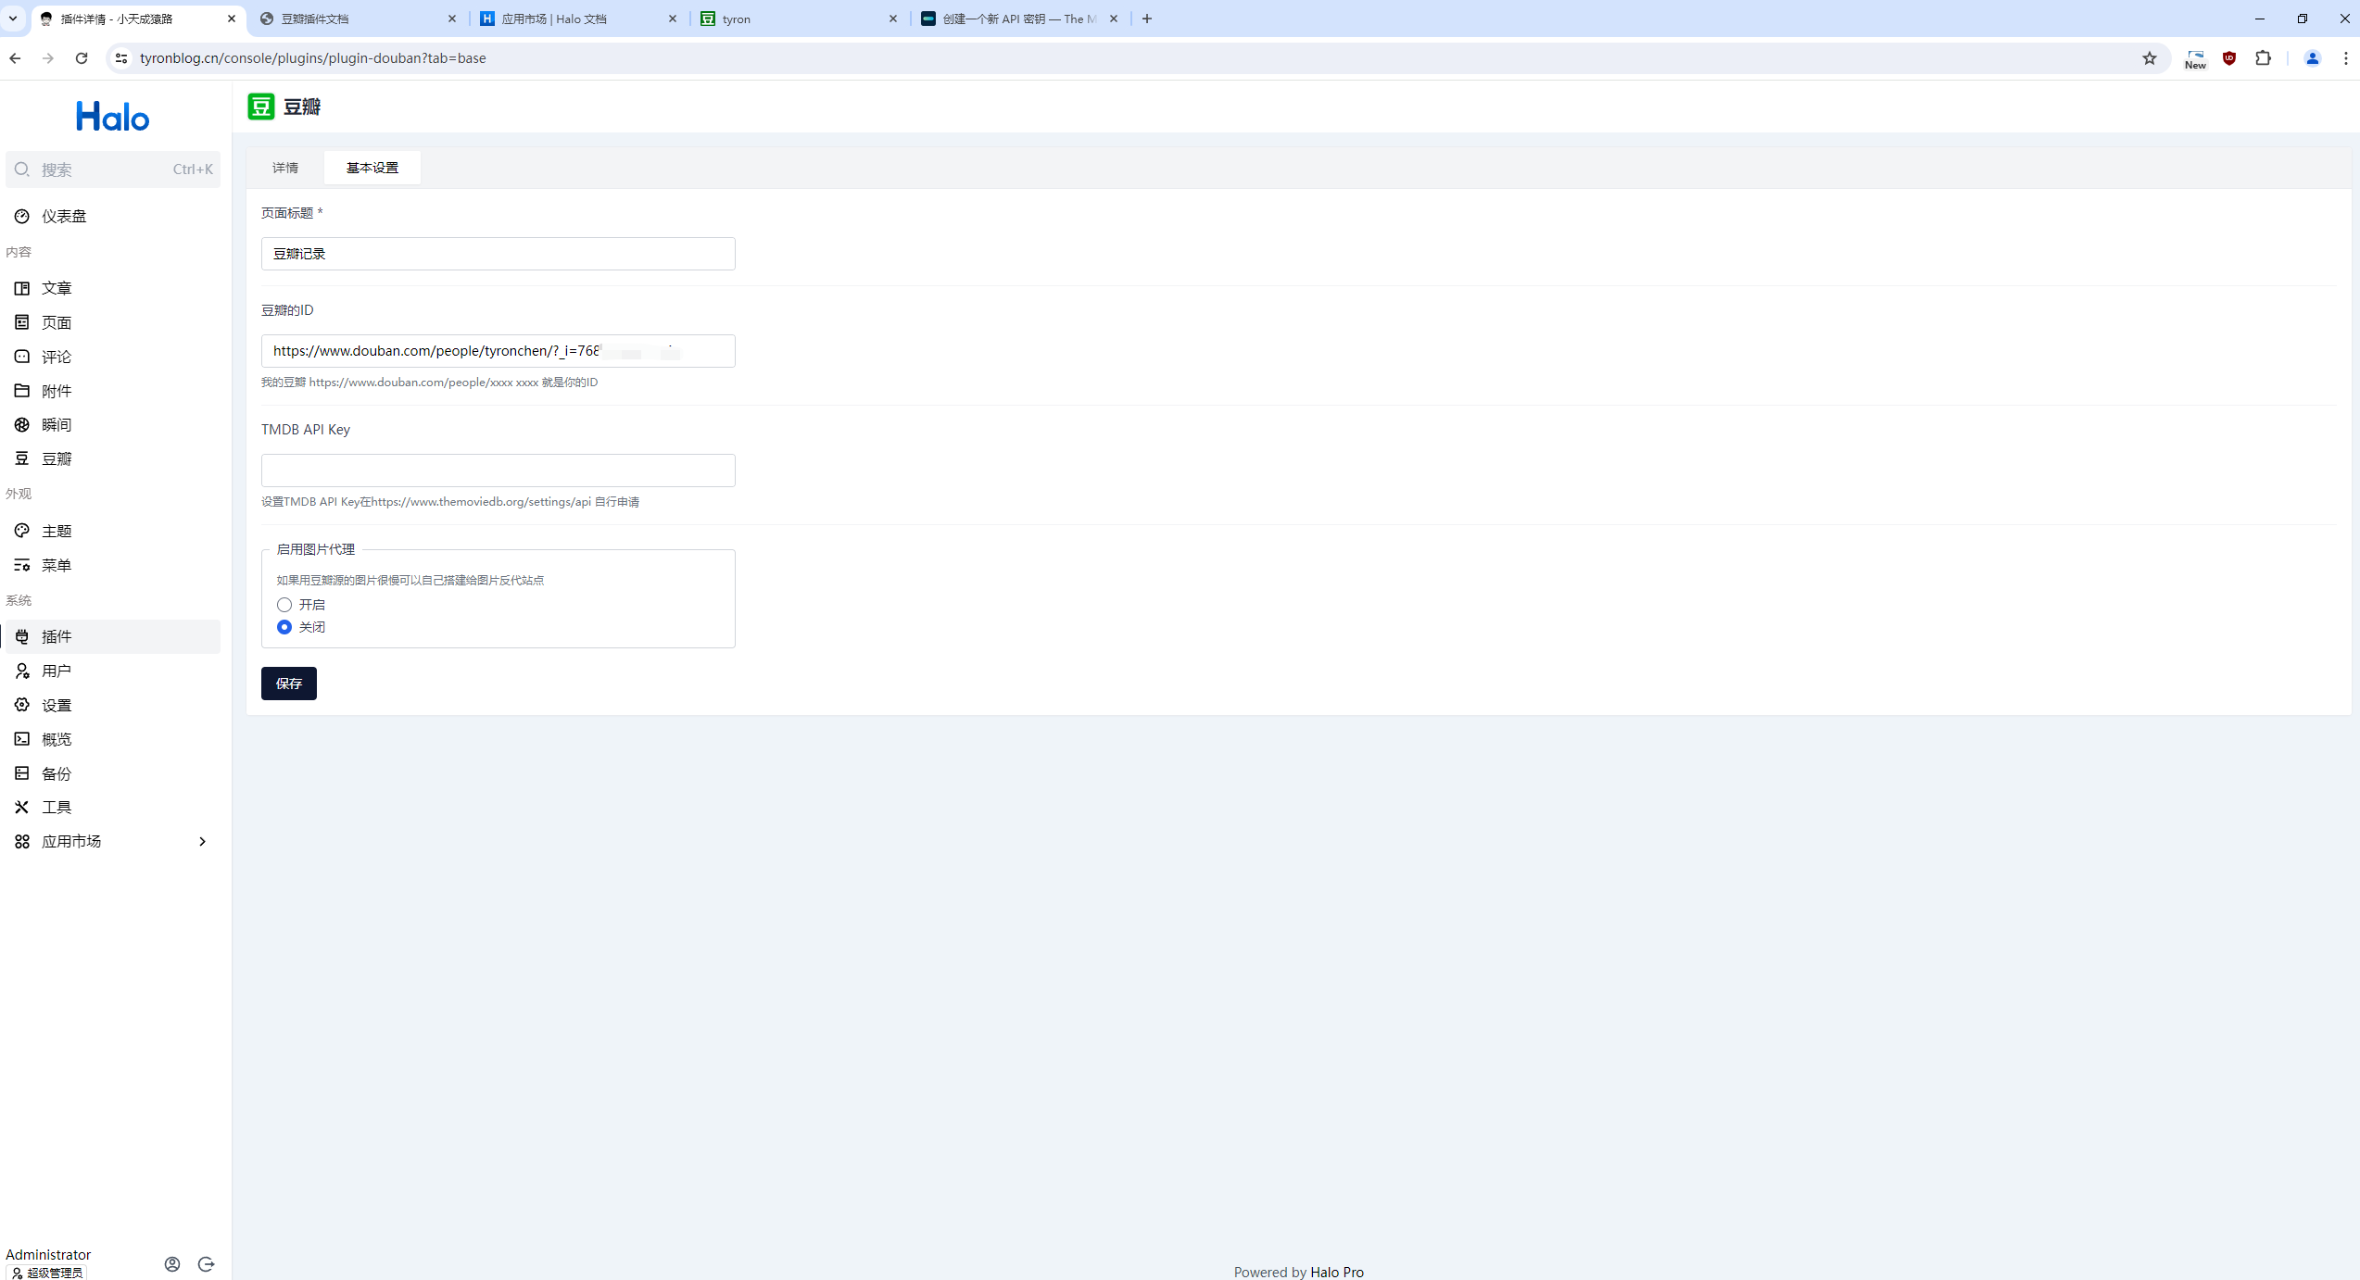The width and height of the screenshot is (2360, 1280).
Task: Click the 菜单 menu settings icon
Action: click(x=22, y=565)
